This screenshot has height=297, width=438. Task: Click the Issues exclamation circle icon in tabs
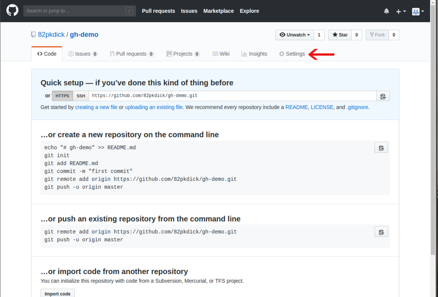tap(71, 54)
